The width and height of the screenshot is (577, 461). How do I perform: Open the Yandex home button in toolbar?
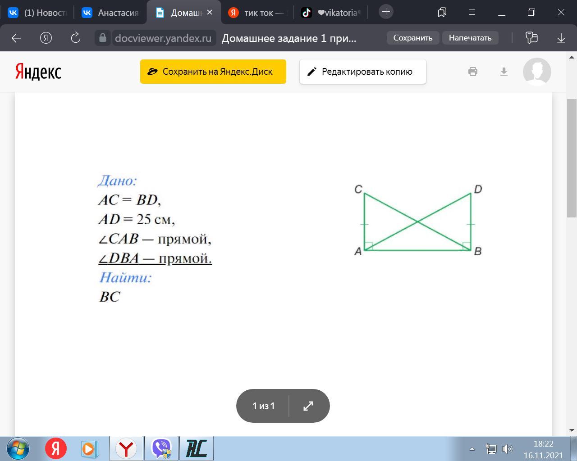pos(46,38)
